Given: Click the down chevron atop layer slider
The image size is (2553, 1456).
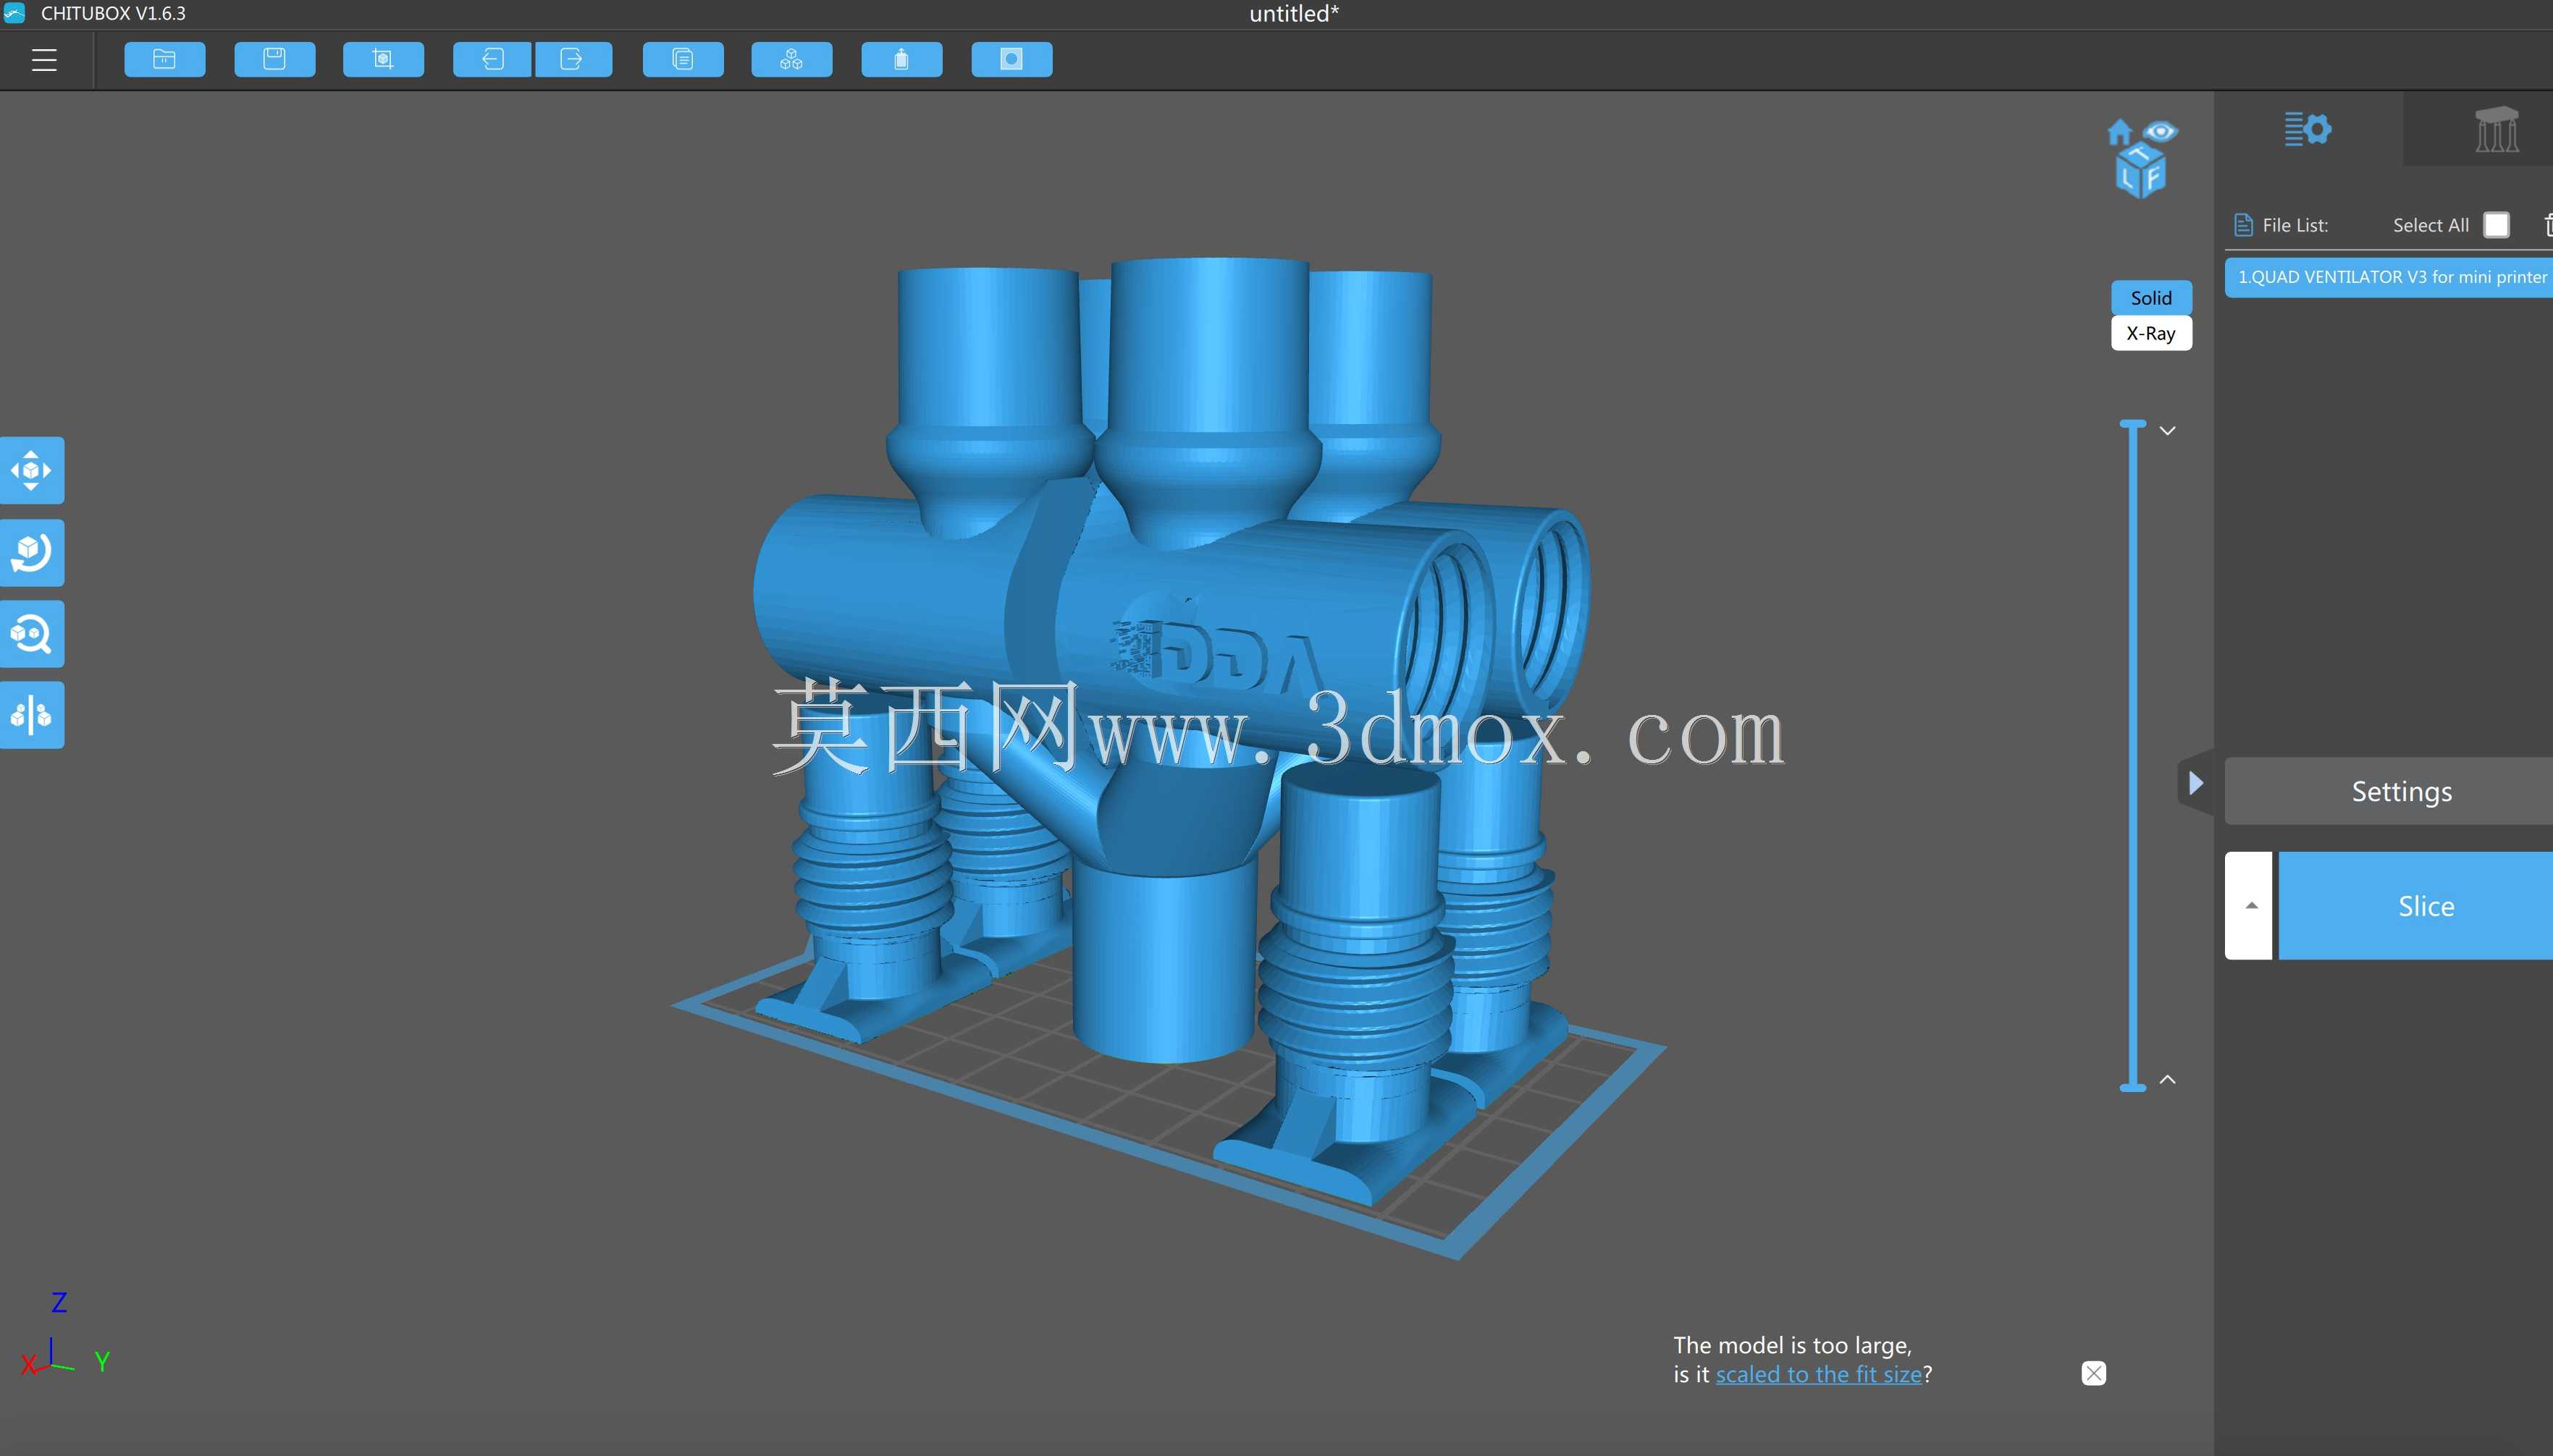Looking at the screenshot, I should click(x=2168, y=431).
